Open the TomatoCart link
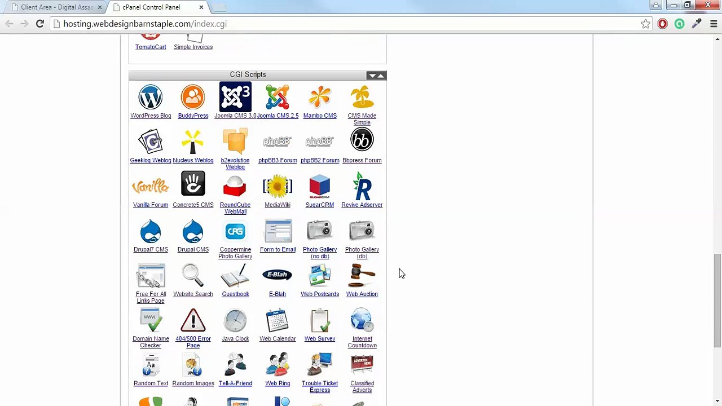722x406 pixels. (151, 47)
